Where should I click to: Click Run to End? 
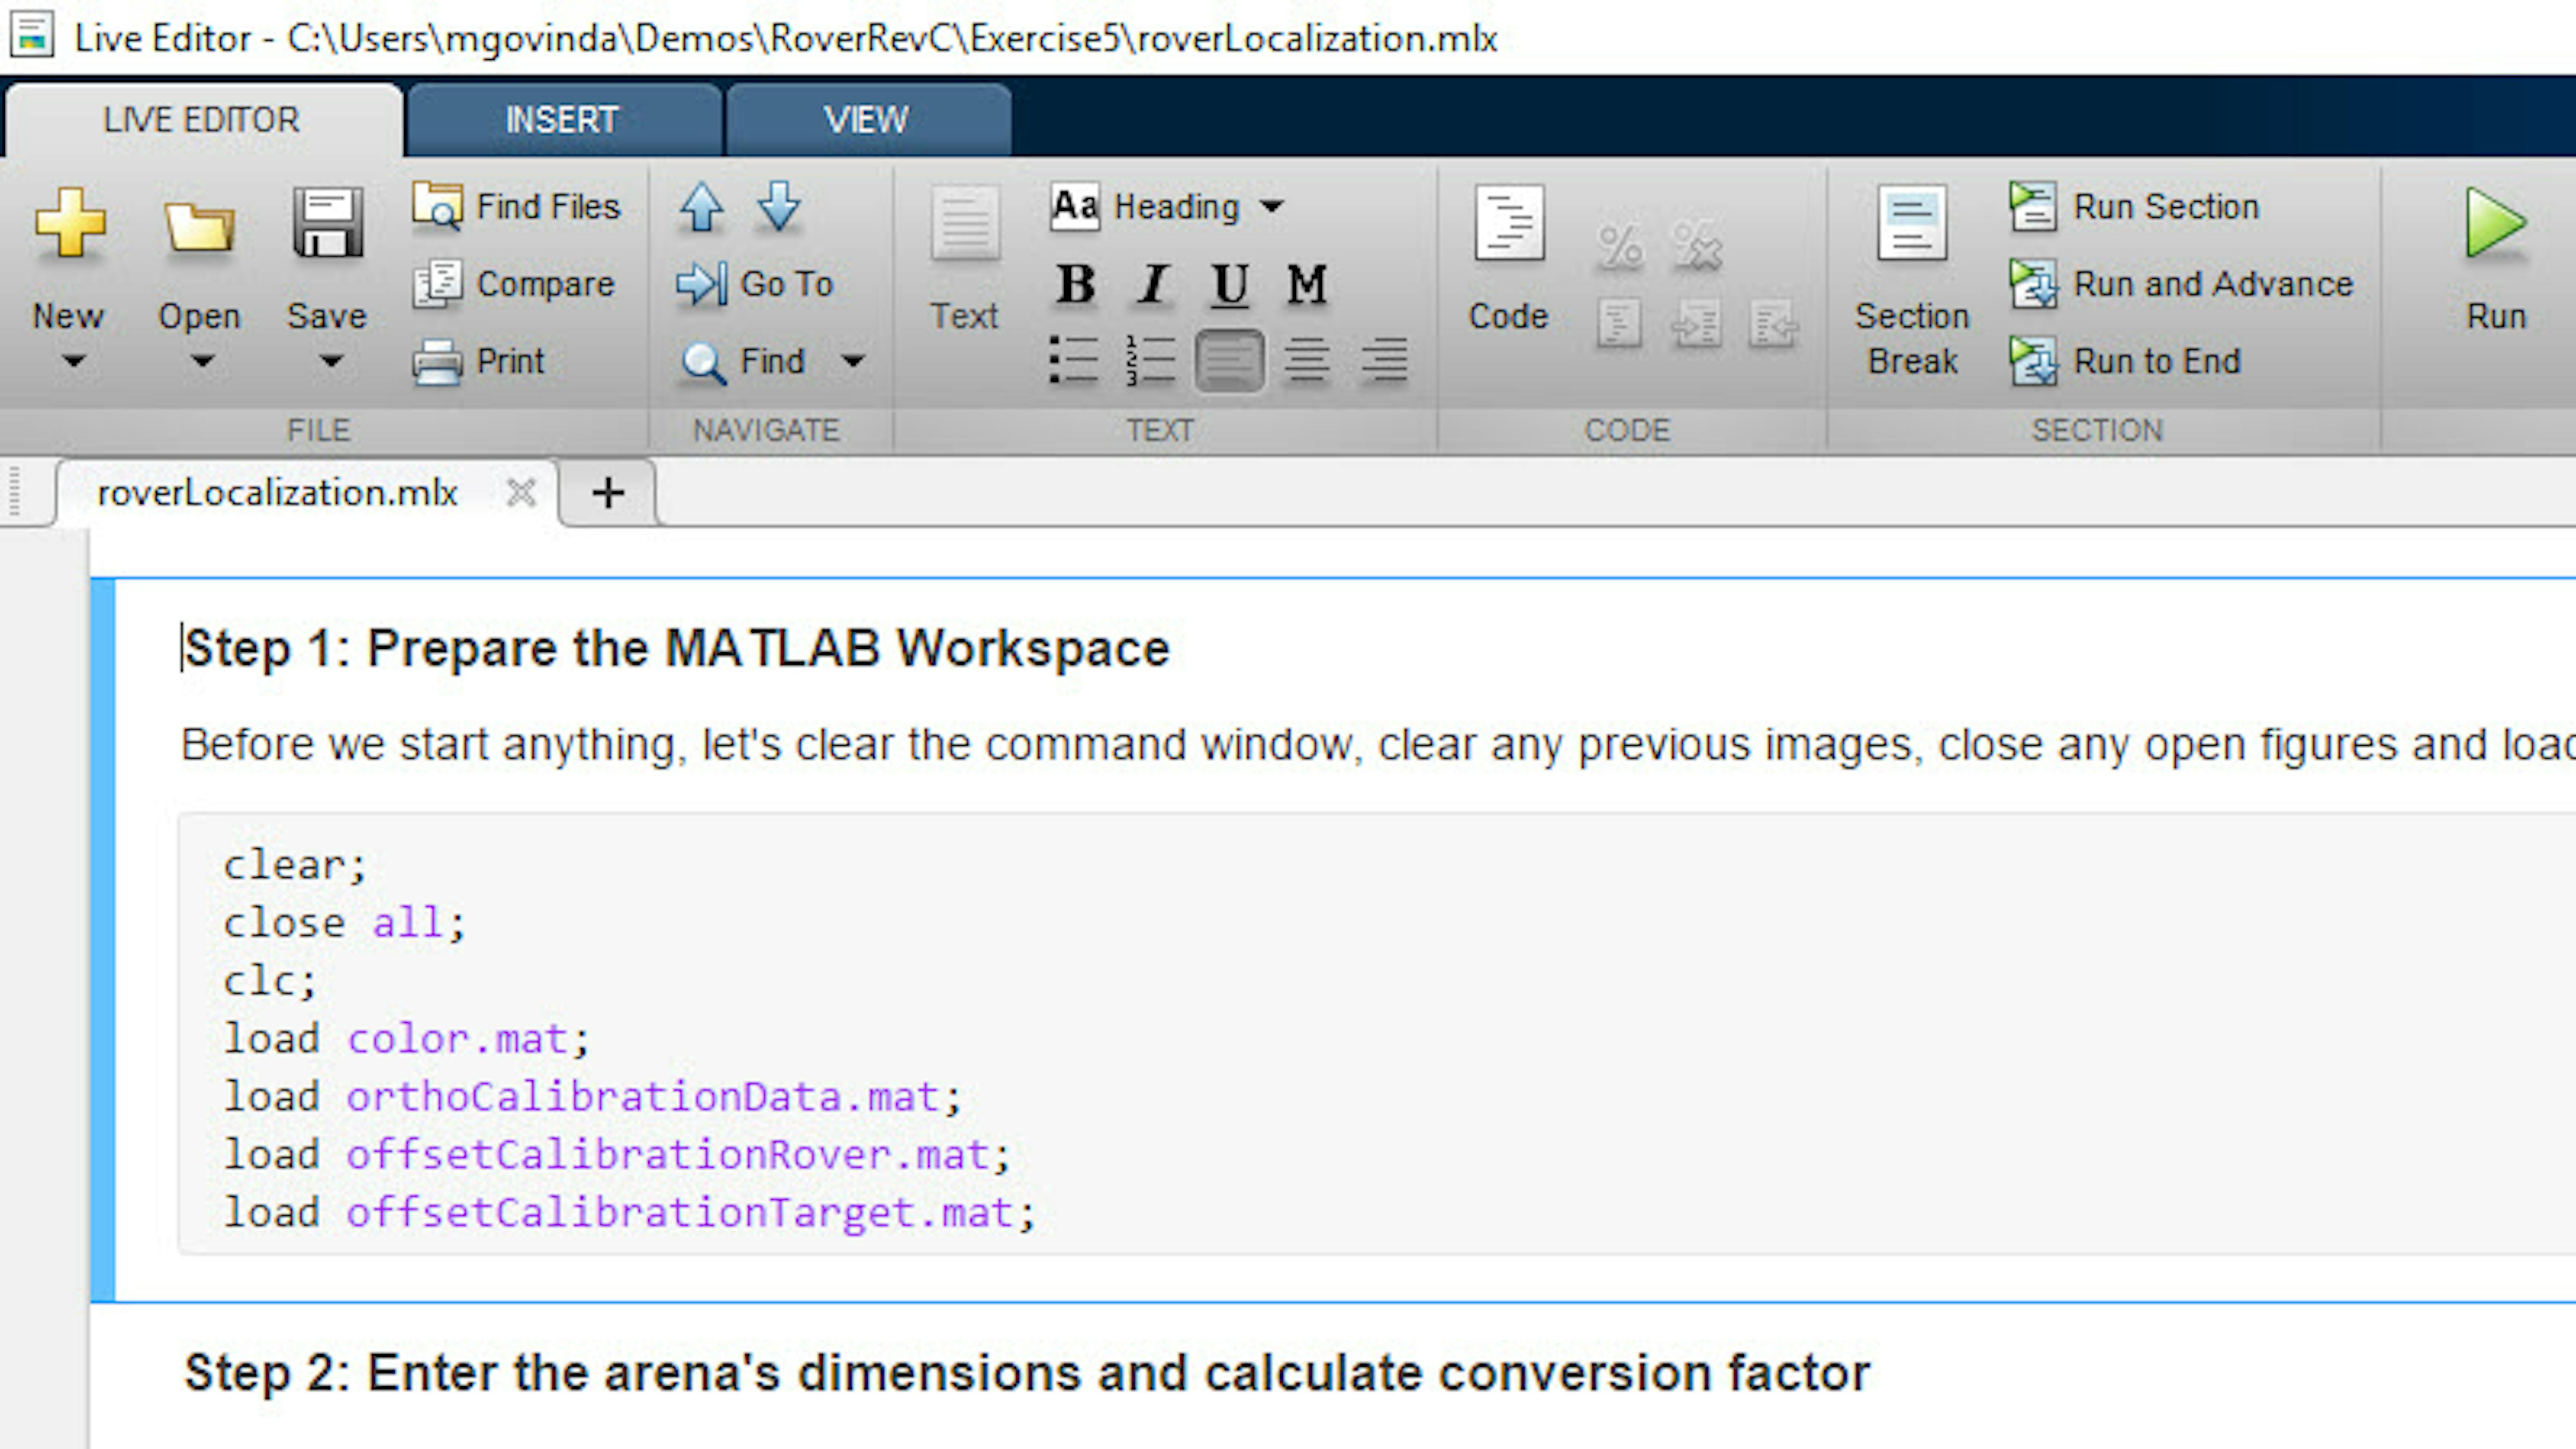2126,361
